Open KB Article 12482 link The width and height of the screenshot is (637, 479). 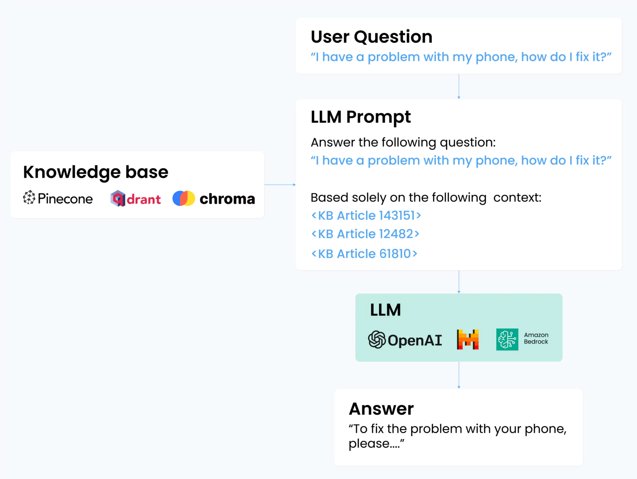365,234
